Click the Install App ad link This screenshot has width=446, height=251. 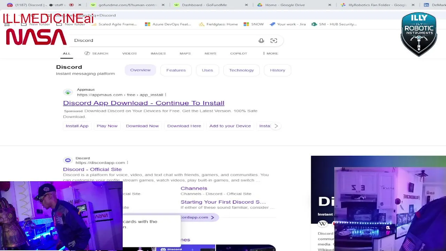point(77,126)
